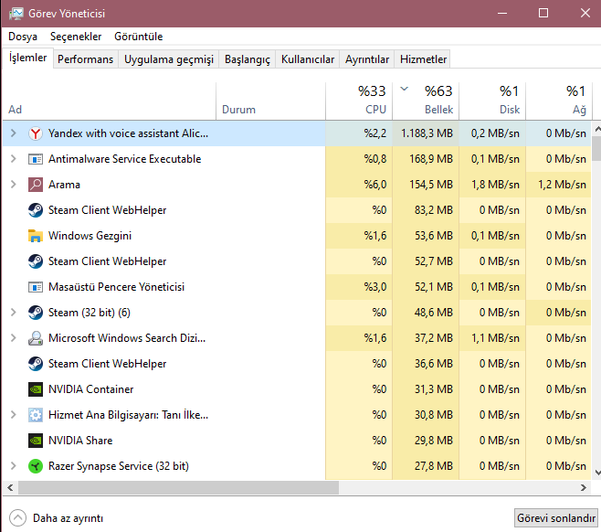Click the %6,0 CPU value for Arama
Image resolution: width=601 pixels, height=532 pixels.
tap(375, 185)
